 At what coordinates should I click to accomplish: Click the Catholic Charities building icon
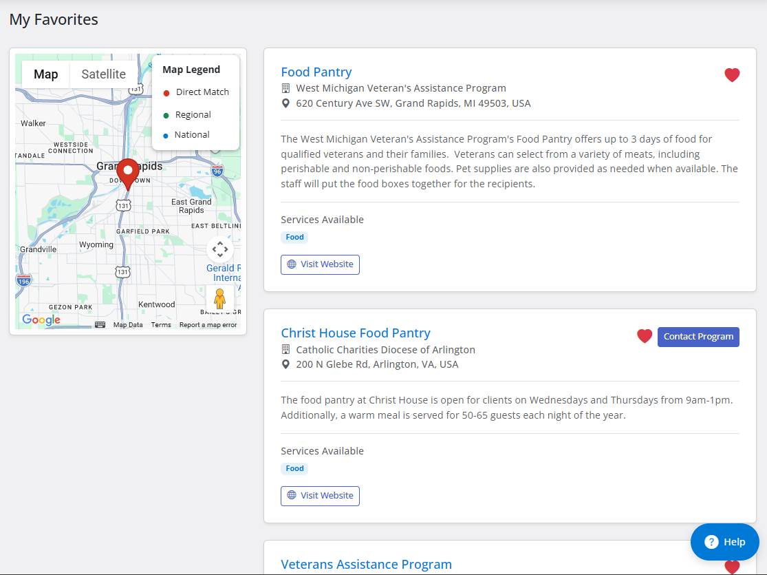pyautogui.click(x=285, y=350)
